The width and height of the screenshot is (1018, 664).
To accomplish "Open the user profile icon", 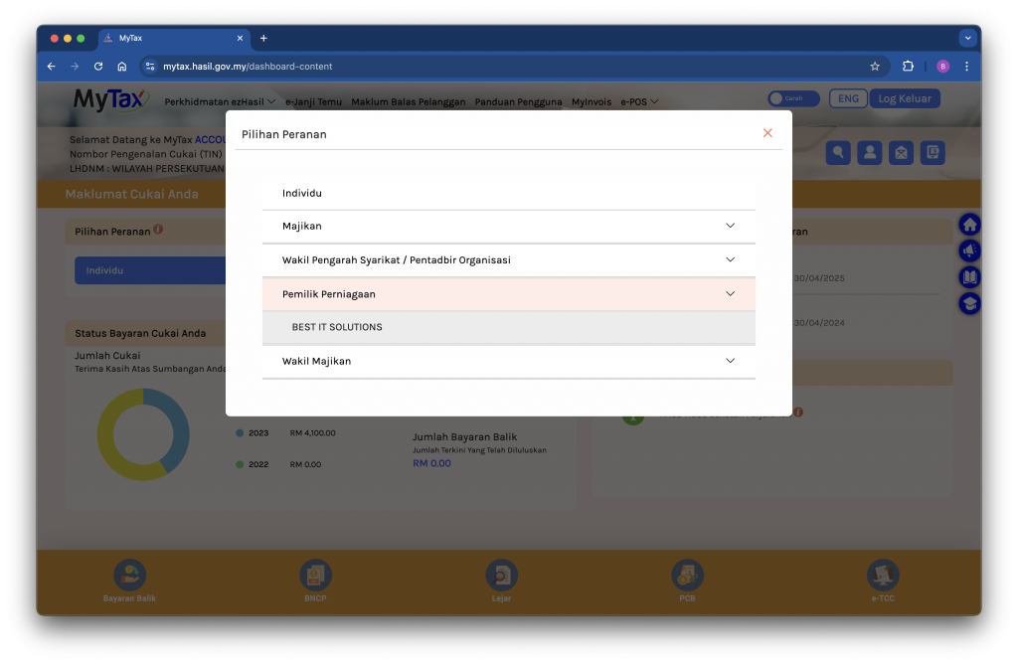I will pyautogui.click(x=870, y=153).
